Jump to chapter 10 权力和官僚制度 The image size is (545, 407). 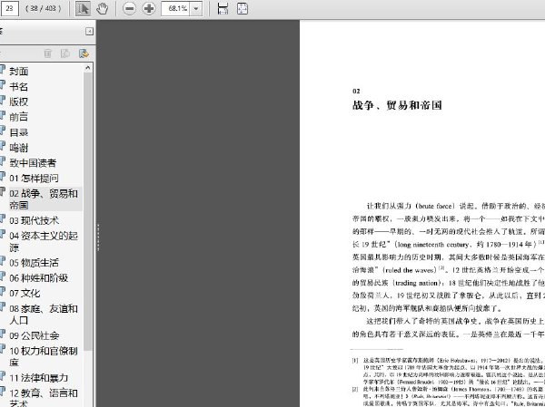(44, 356)
